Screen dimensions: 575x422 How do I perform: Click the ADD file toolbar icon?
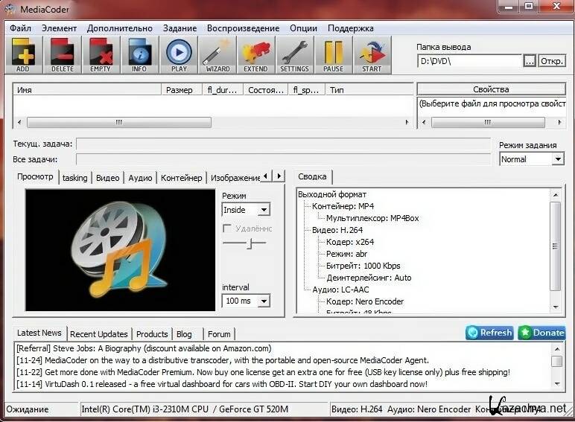[x=23, y=55]
